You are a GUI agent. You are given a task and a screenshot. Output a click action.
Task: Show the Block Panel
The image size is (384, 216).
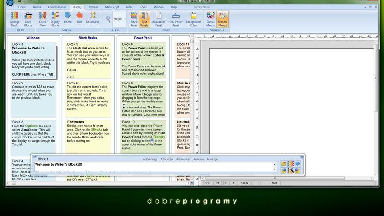tap(134, 19)
